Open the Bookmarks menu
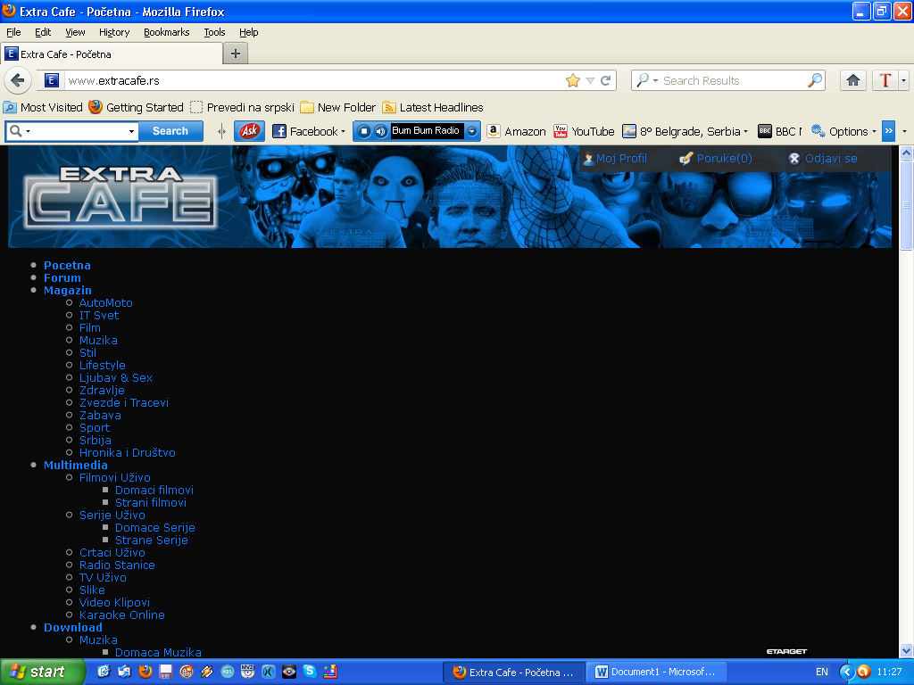914x685 pixels. point(166,32)
